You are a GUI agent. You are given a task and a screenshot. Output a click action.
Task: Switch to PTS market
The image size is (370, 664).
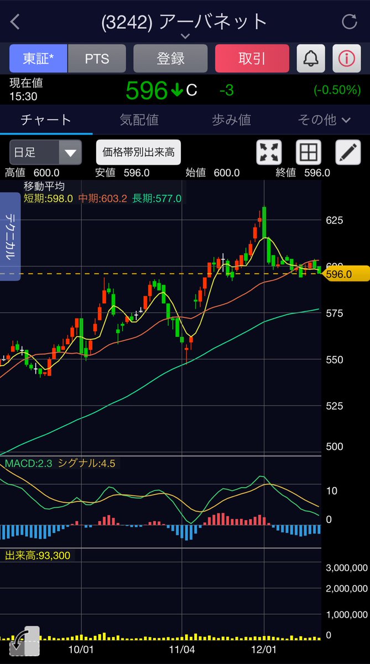click(x=97, y=58)
